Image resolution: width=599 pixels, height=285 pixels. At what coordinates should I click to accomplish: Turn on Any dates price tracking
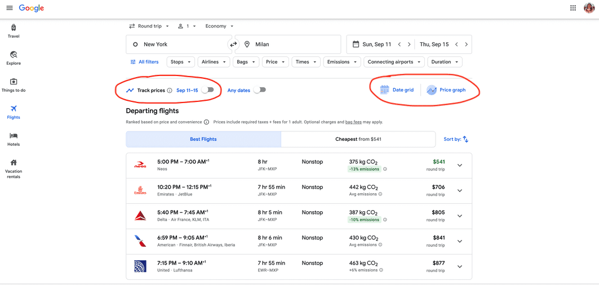click(x=260, y=90)
